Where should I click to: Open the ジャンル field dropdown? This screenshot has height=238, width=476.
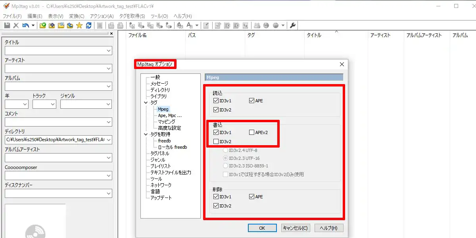click(x=109, y=104)
